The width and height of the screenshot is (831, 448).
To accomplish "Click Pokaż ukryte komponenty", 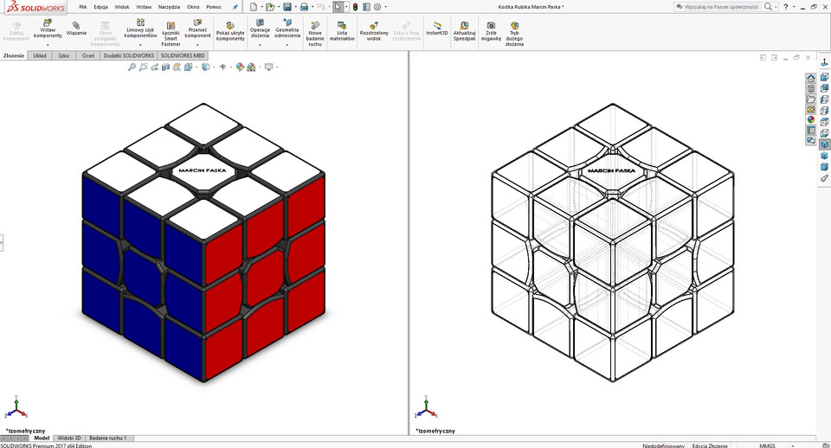I will pos(230,32).
